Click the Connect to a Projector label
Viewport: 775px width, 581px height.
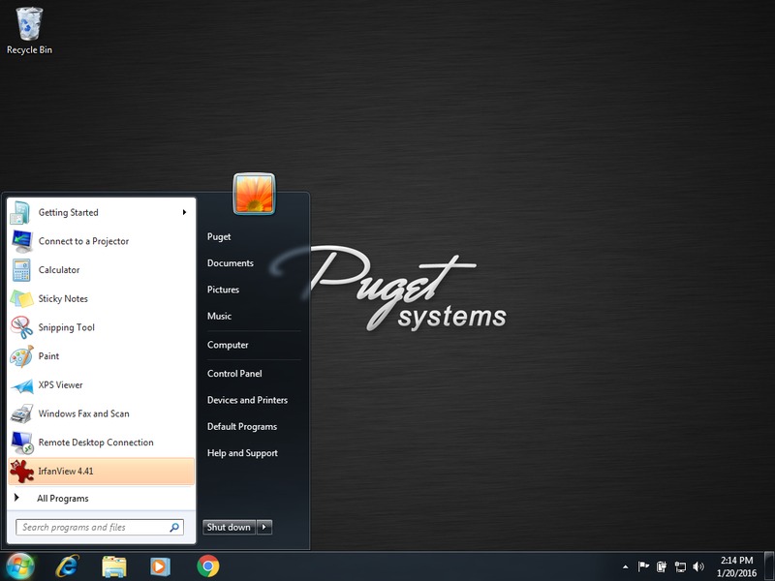click(x=83, y=241)
